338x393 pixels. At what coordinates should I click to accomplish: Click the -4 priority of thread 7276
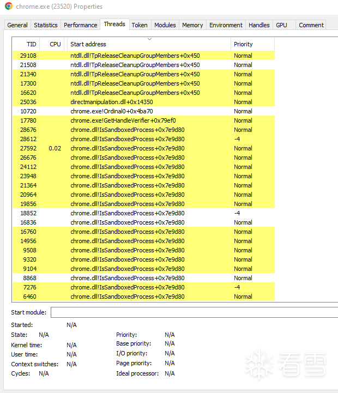tap(237, 287)
